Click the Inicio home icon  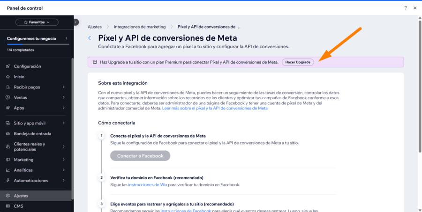pyautogui.click(x=8, y=77)
